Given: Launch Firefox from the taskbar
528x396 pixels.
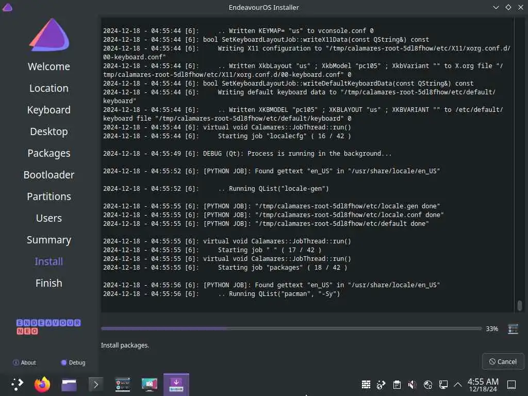Looking at the screenshot, I should (42, 384).
